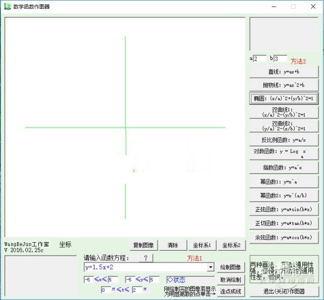The width and height of the screenshot is (324, 300).
Task: Click the y minimum field showing -5
Action: click(x=130, y=279)
